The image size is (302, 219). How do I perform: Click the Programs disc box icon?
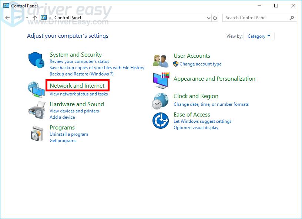coord(37,133)
